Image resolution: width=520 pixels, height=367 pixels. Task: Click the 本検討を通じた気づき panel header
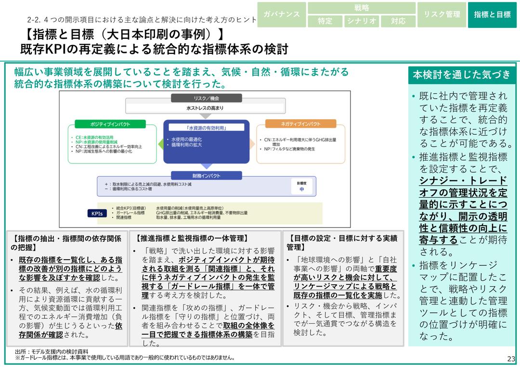tap(462, 75)
